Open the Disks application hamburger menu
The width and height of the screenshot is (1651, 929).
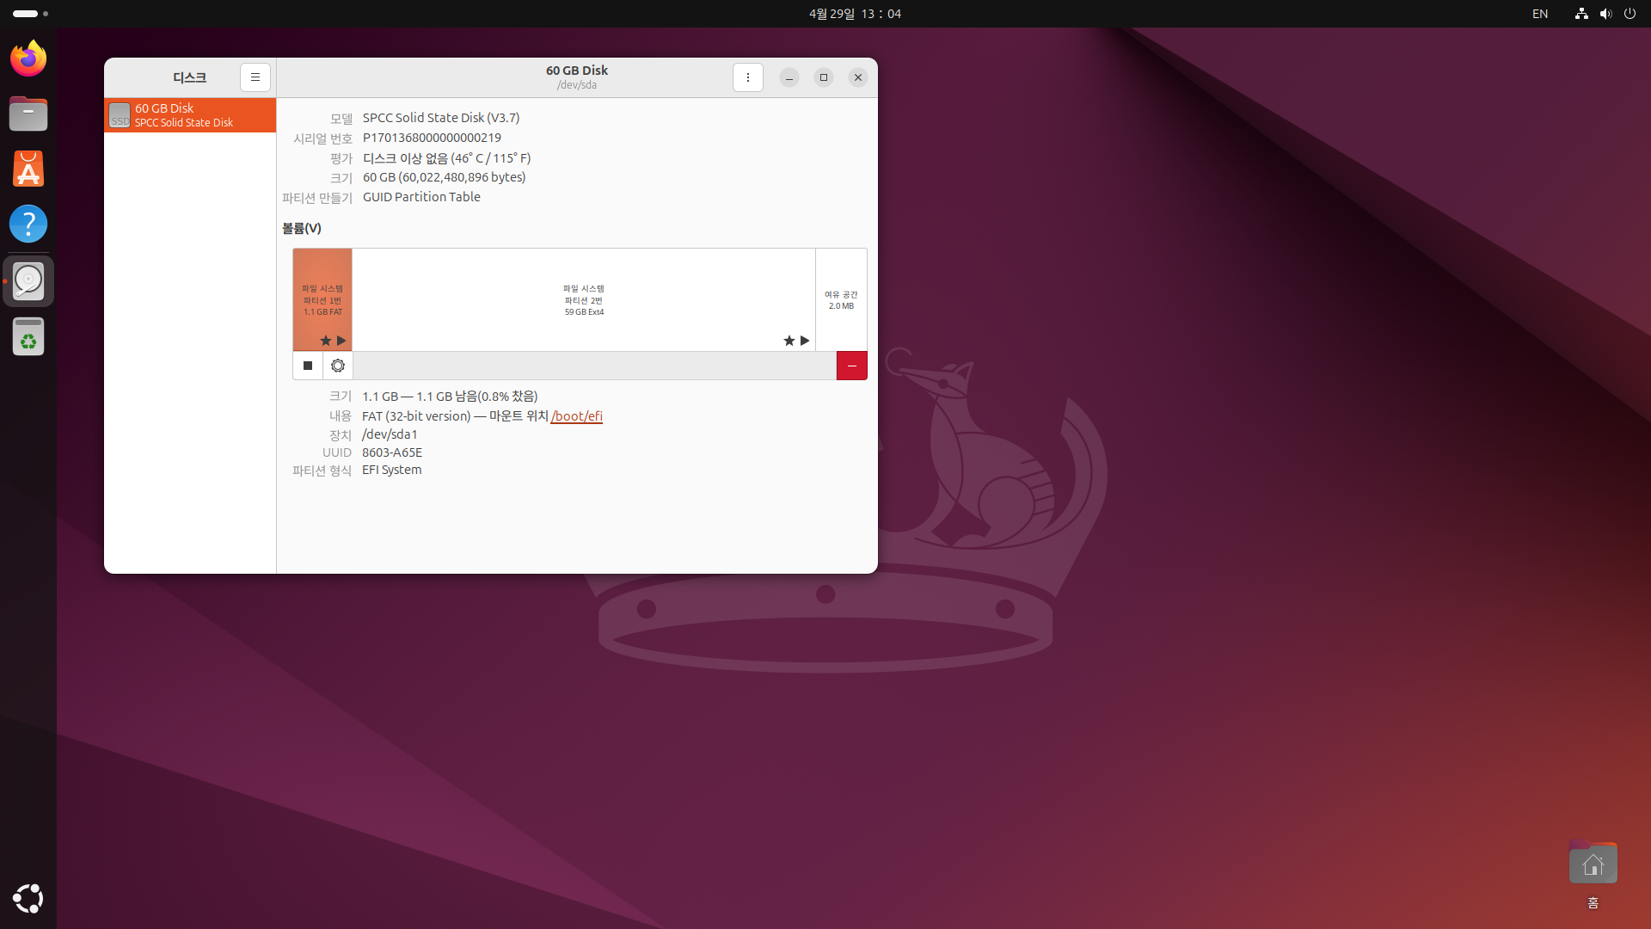(x=255, y=77)
